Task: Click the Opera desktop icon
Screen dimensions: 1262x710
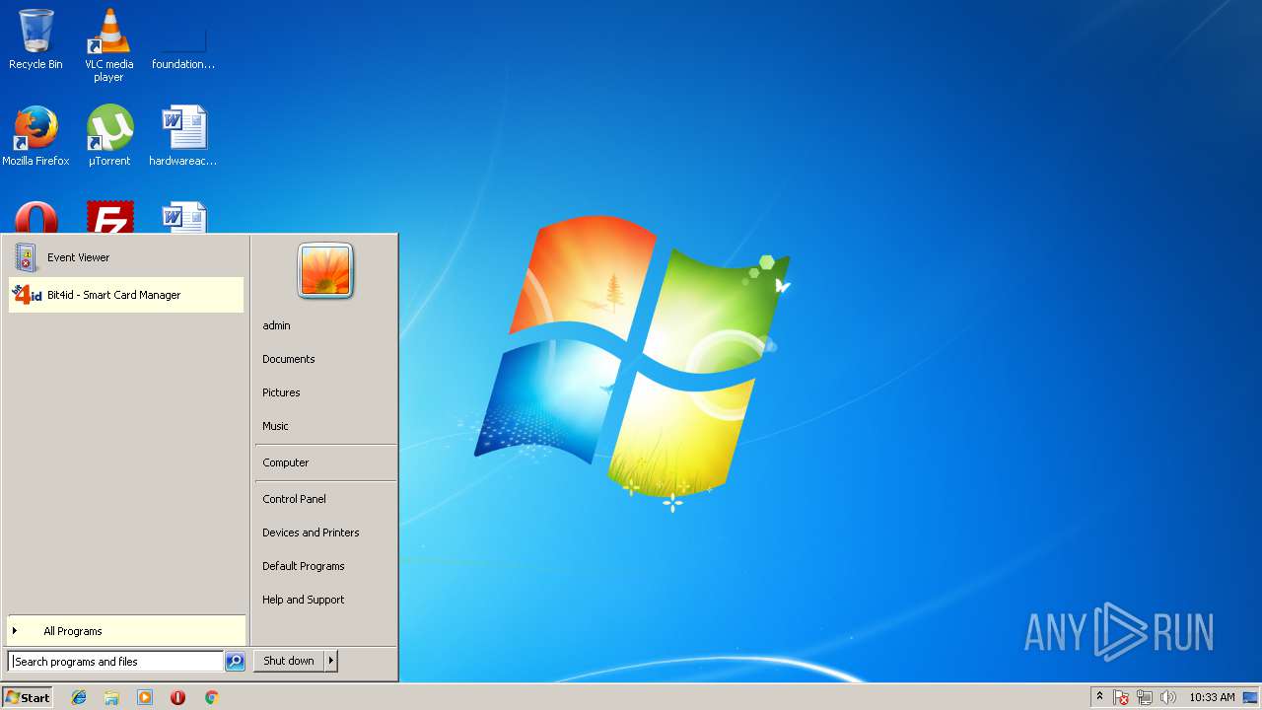Action: point(35,217)
